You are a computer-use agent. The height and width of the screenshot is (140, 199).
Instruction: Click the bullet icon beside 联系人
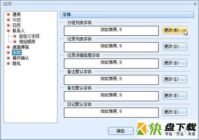pos(8,31)
